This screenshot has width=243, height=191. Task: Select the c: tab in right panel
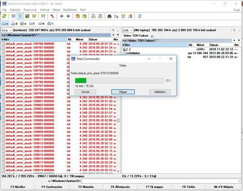click(x=152, y=36)
